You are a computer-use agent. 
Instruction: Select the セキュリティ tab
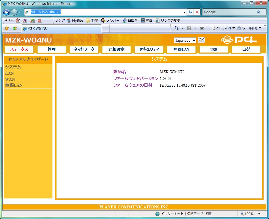point(149,50)
